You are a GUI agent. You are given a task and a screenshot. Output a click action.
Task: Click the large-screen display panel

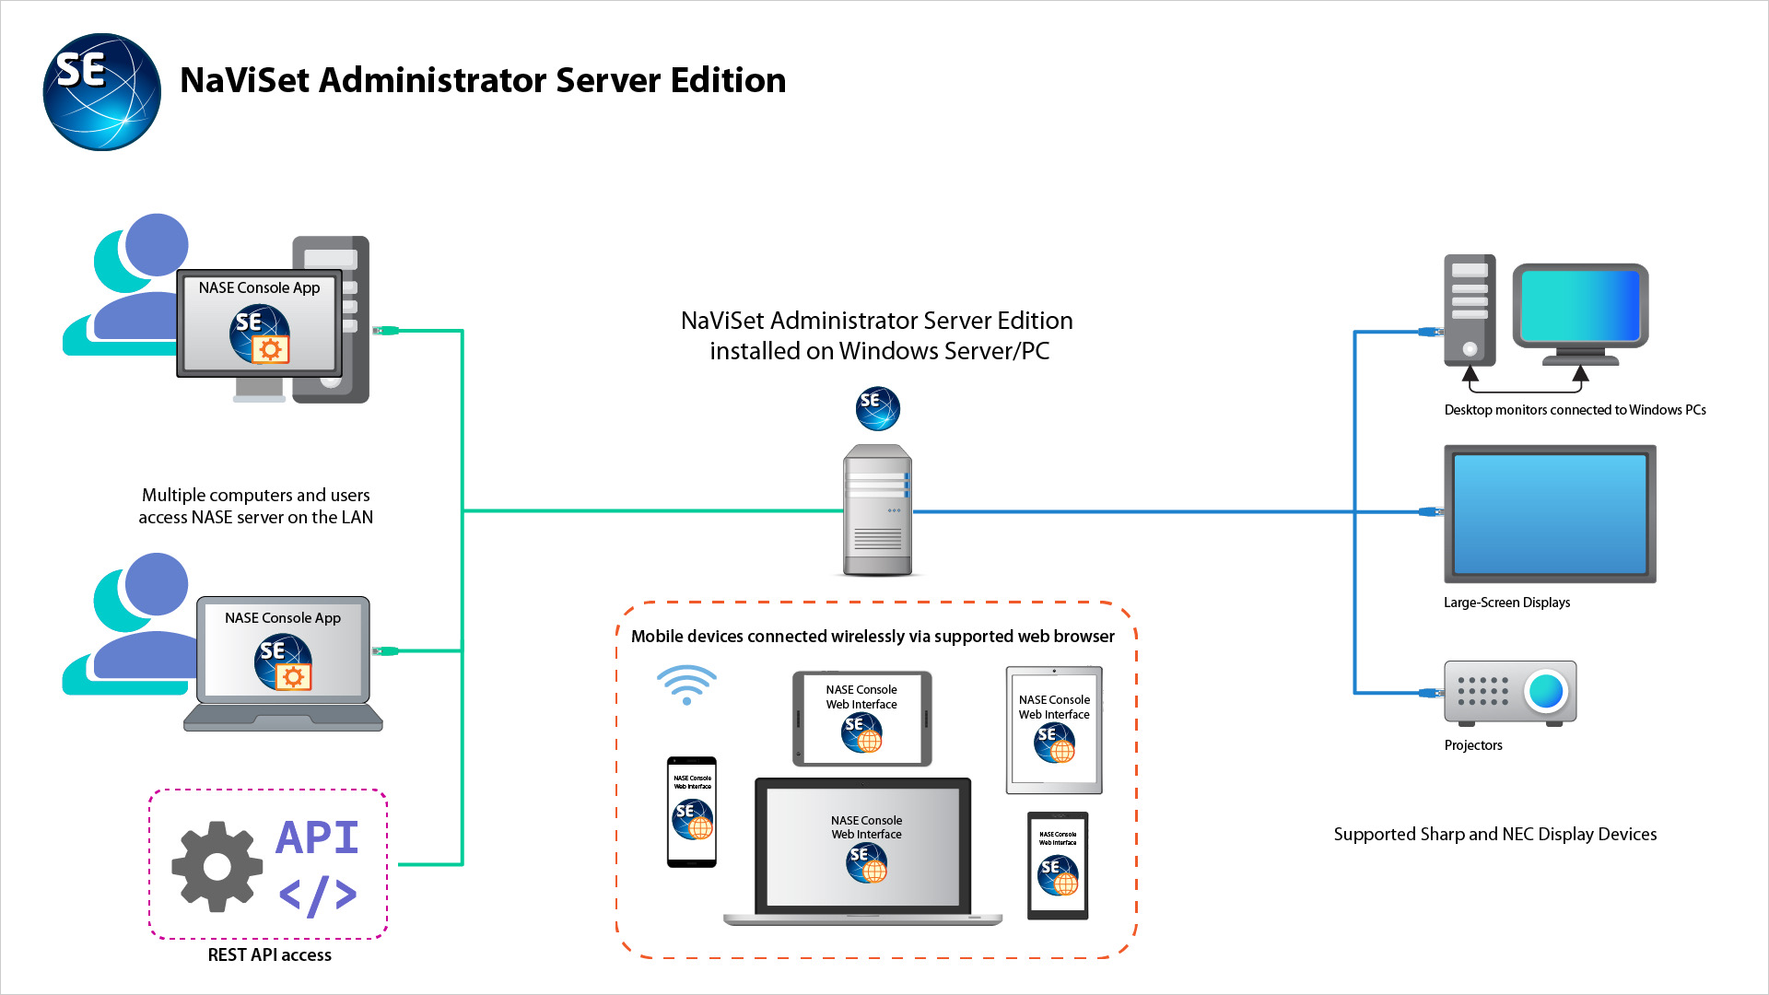tap(1550, 514)
